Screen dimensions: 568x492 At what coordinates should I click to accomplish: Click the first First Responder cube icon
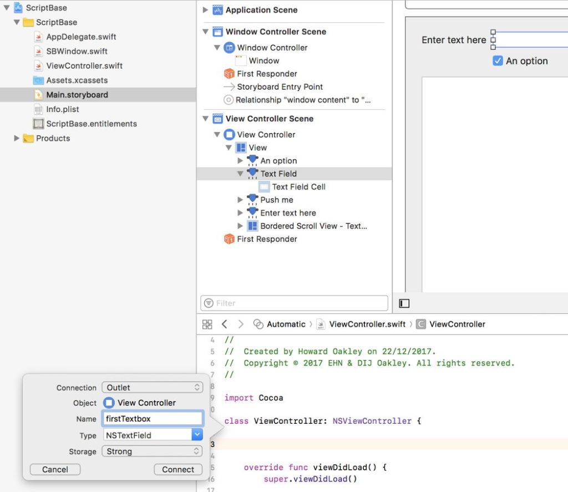[x=229, y=74]
